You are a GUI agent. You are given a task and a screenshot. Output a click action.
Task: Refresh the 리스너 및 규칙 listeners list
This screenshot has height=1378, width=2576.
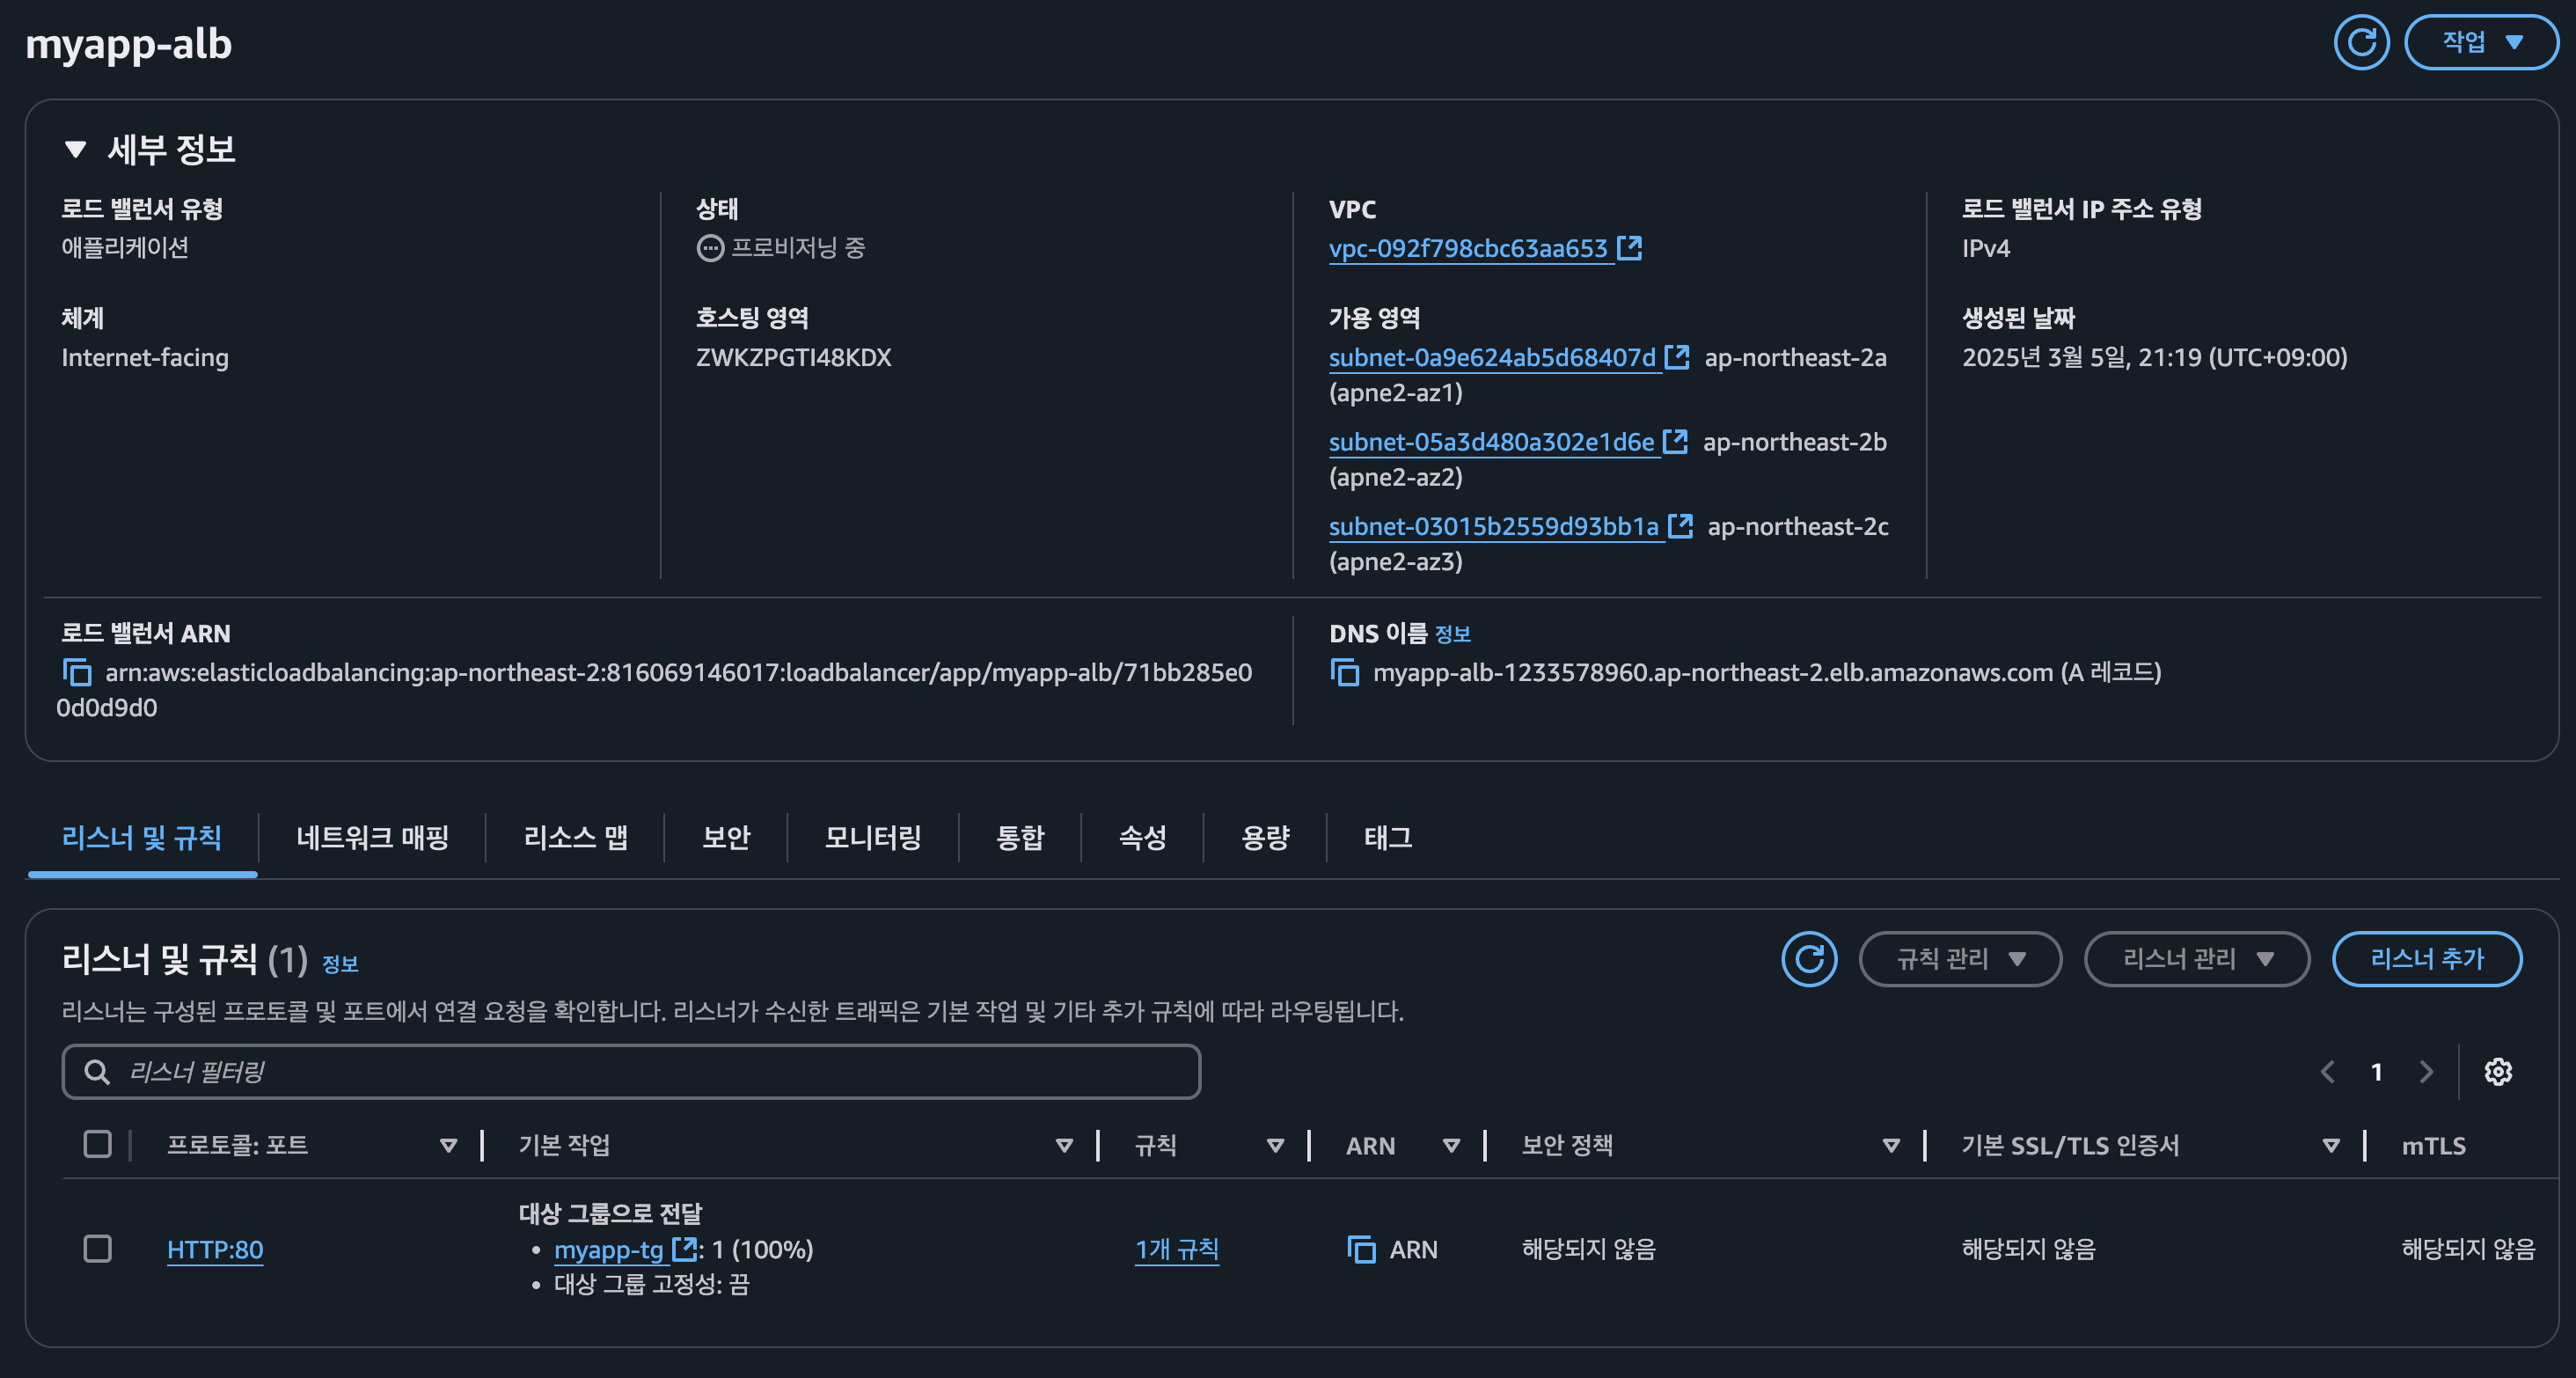[x=1808, y=959]
